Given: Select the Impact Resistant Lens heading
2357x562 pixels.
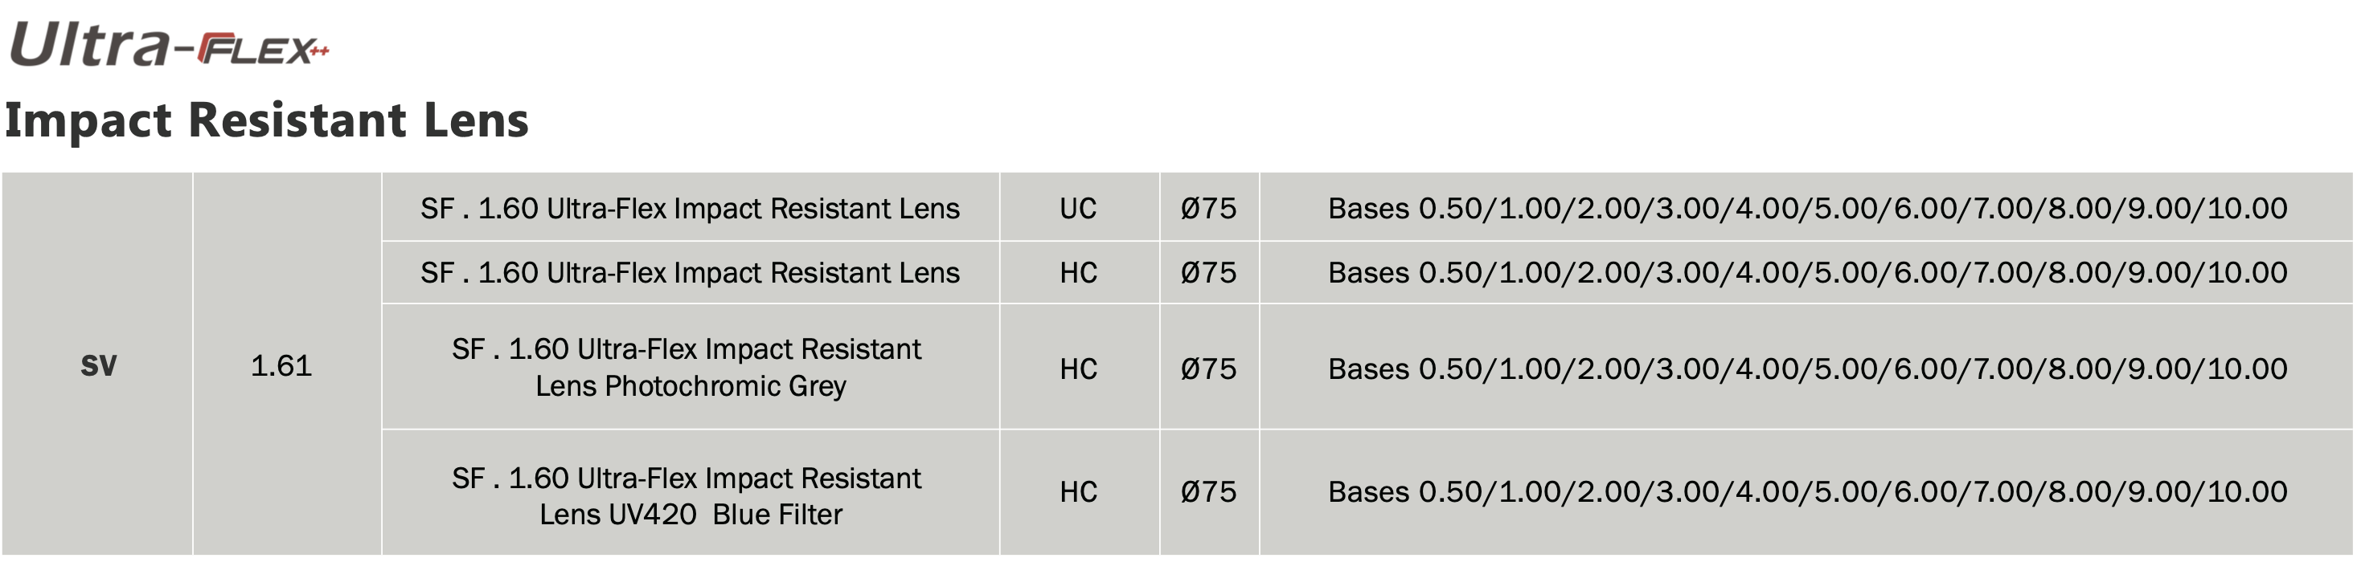Looking at the screenshot, I should (x=266, y=120).
